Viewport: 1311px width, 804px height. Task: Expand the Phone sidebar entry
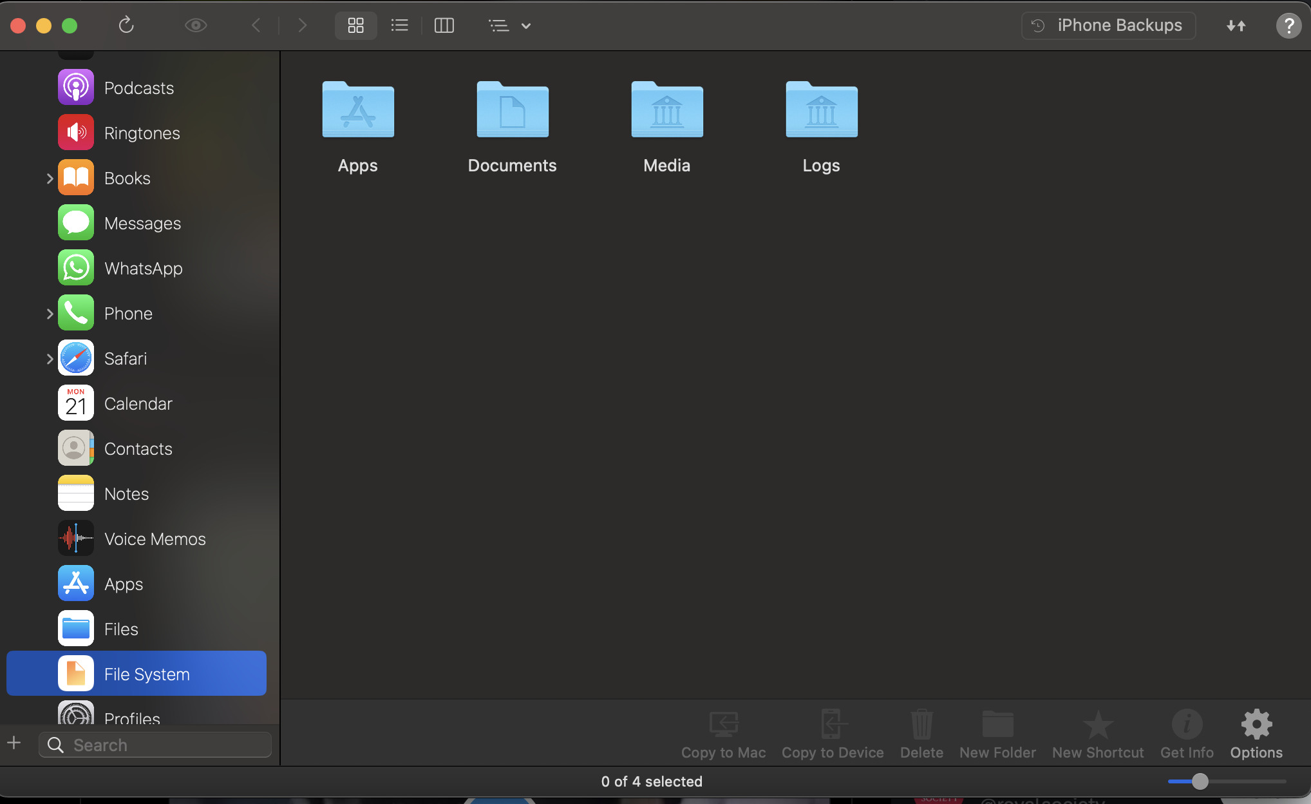coord(50,314)
